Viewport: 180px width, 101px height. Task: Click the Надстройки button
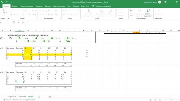click(159, 12)
